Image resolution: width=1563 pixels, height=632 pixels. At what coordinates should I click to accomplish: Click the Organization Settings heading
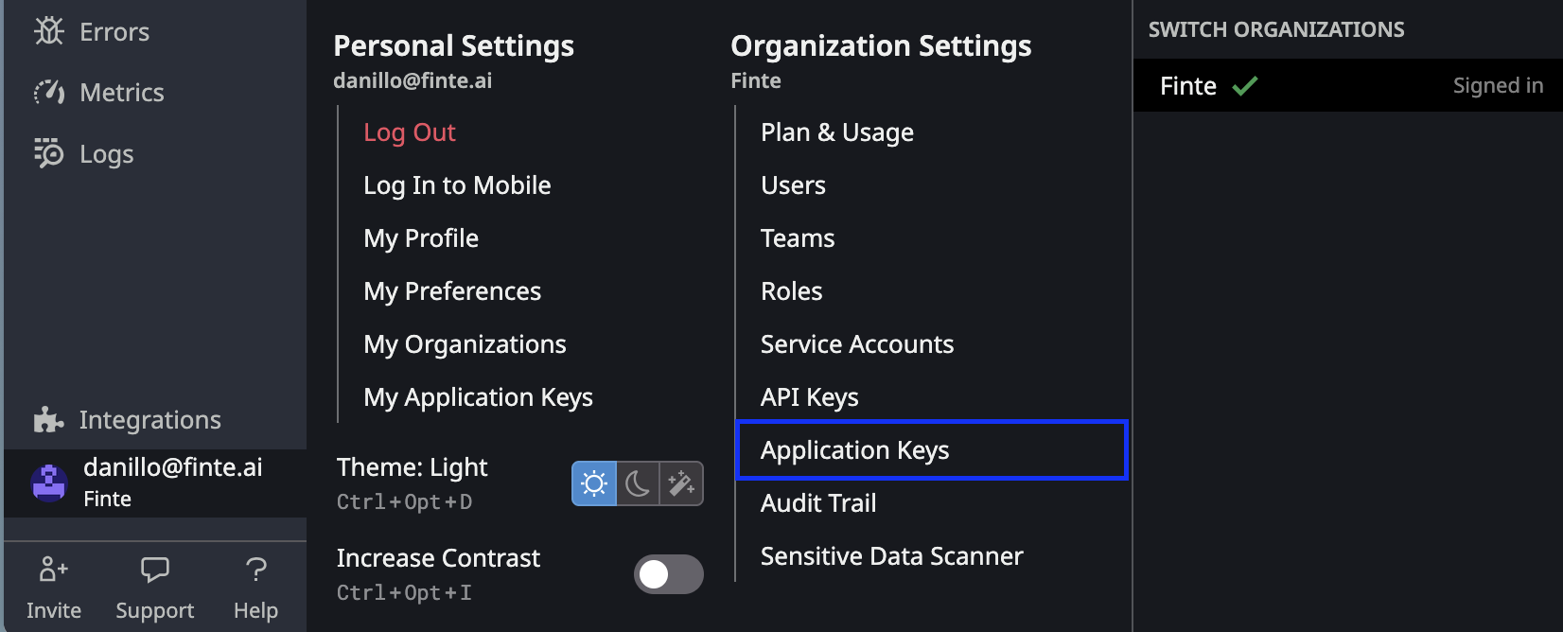coord(881,45)
